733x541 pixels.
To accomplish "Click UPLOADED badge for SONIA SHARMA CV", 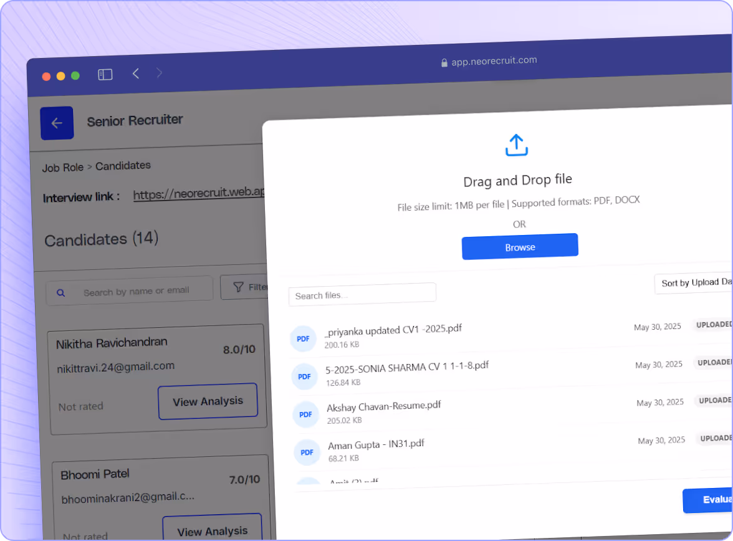I will (713, 362).
